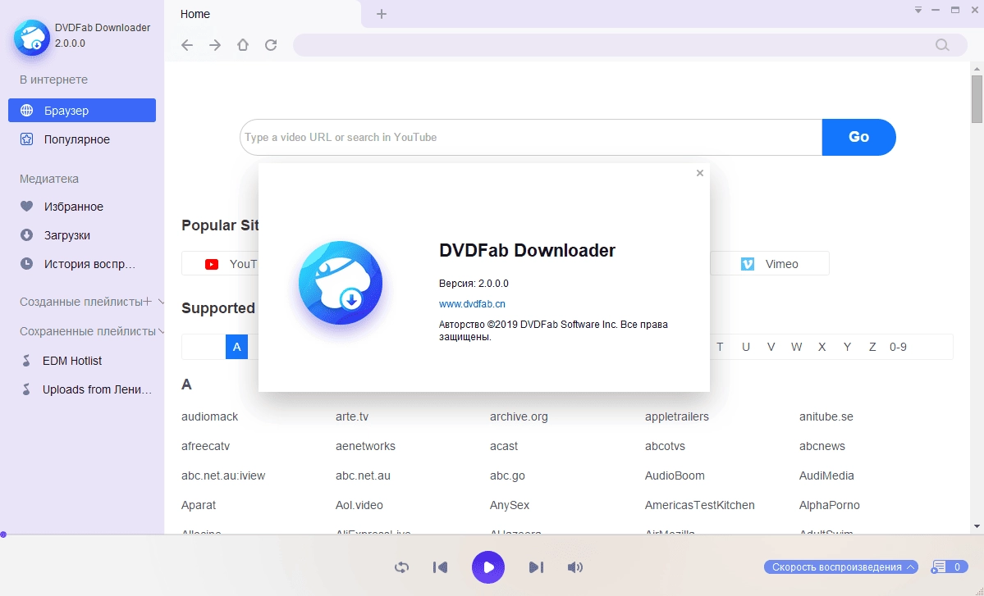This screenshot has height=596, width=984.
Task: Select letter A in alphabet filter
Action: tap(236, 347)
